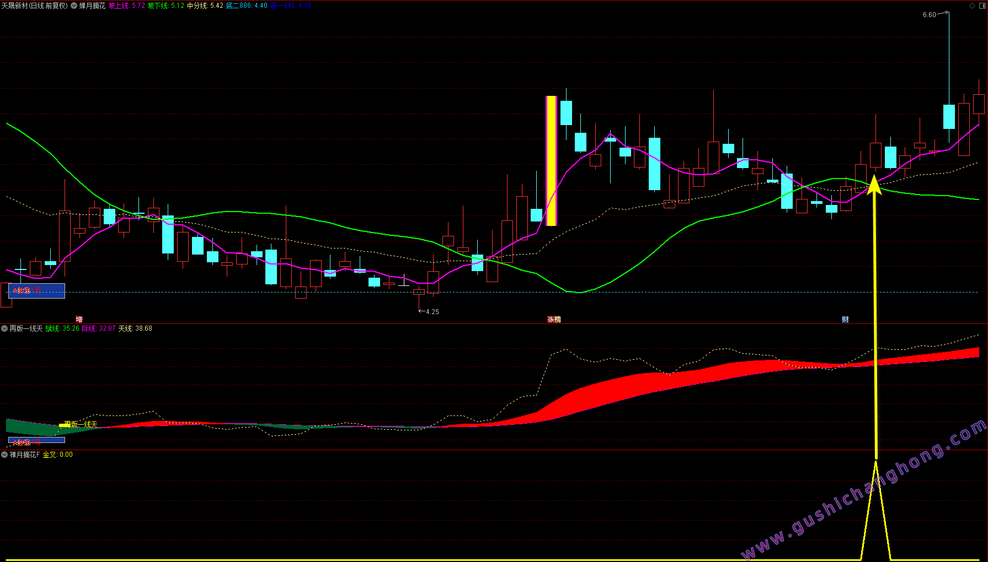Screen dimensions: 988x562
Task: Click the 增 info marker on time axis
Action: [79, 320]
